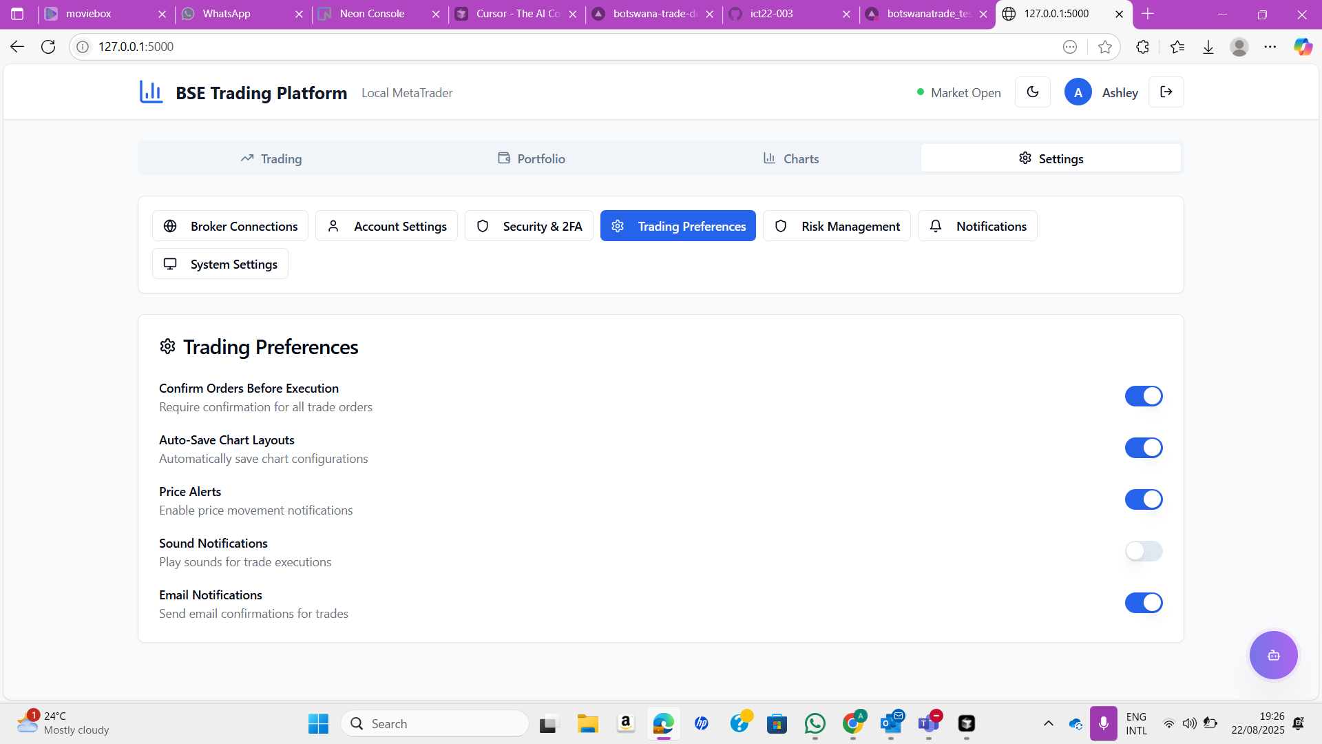Toggle dark mode moon icon
Image resolution: width=1322 pixels, height=744 pixels.
tap(1032, 92)
